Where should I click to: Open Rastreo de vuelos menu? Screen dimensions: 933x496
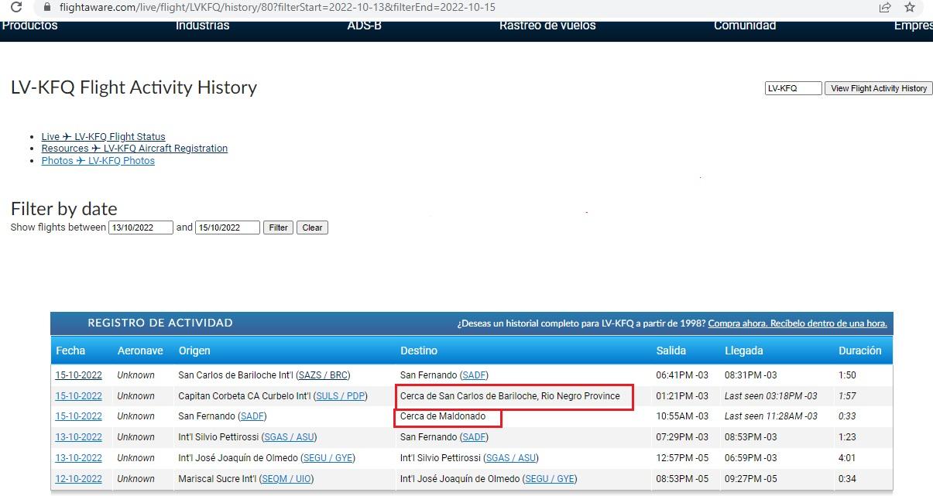(x=547, y=26)
